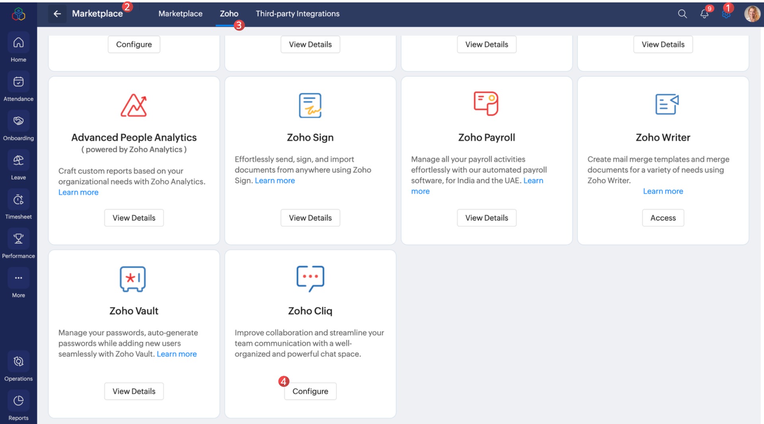This screenshot has width=764, height=424.
Task: Go to Attendance in the sidebar
Action: coord(18,82)
